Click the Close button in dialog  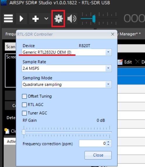coord(98,155)
